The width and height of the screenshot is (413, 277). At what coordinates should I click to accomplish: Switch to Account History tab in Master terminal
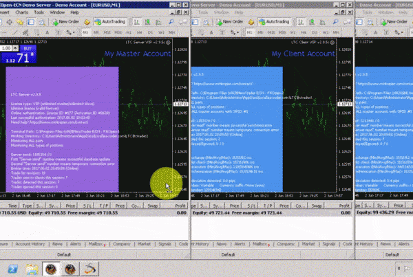point(30,244)
